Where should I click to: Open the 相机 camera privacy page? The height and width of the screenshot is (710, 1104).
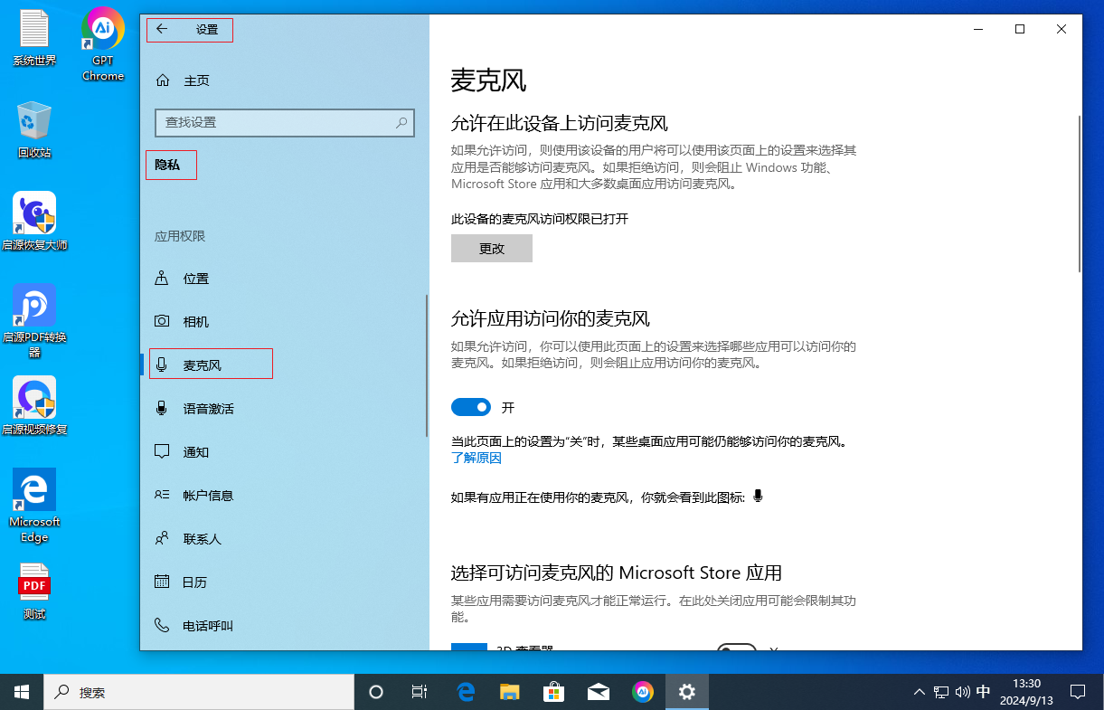(x=195, y=322)
